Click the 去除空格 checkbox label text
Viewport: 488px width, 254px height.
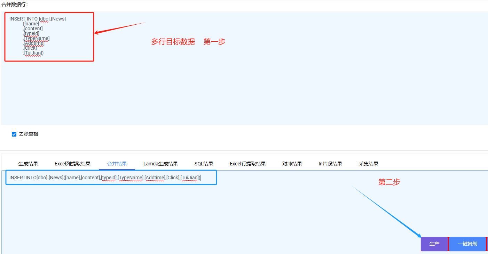(x=29, y=134)
